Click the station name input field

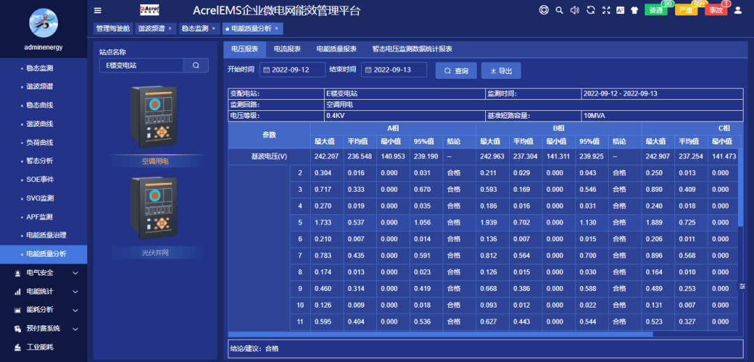pyautogui.click(x=141, y=66)
